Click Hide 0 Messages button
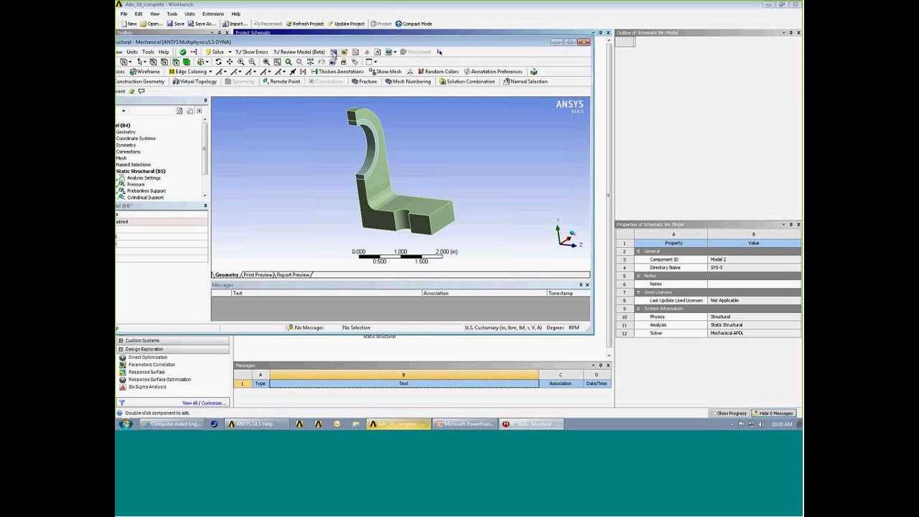The height and width of the screenshot is (517, 919). pyautogui.click(x=773, y=414)
